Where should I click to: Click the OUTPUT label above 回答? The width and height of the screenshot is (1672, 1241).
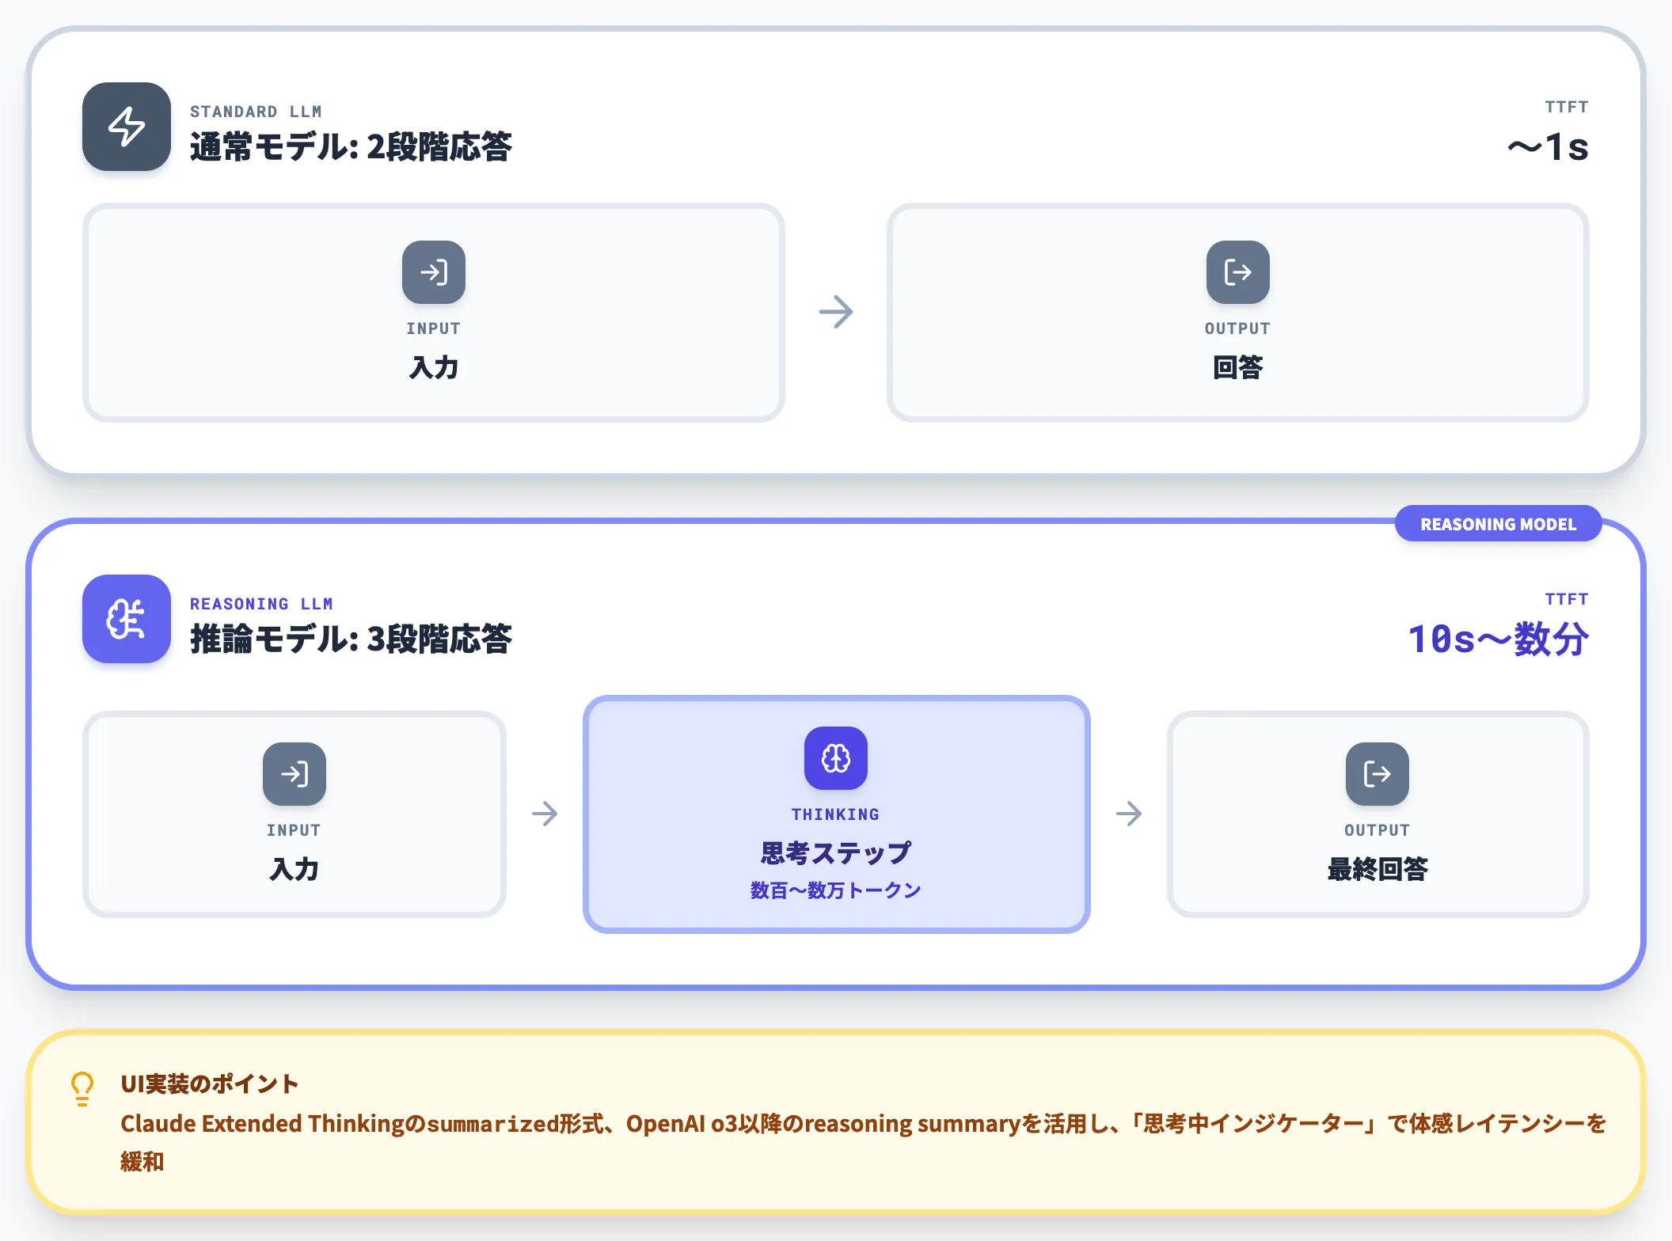[1238, 328]
